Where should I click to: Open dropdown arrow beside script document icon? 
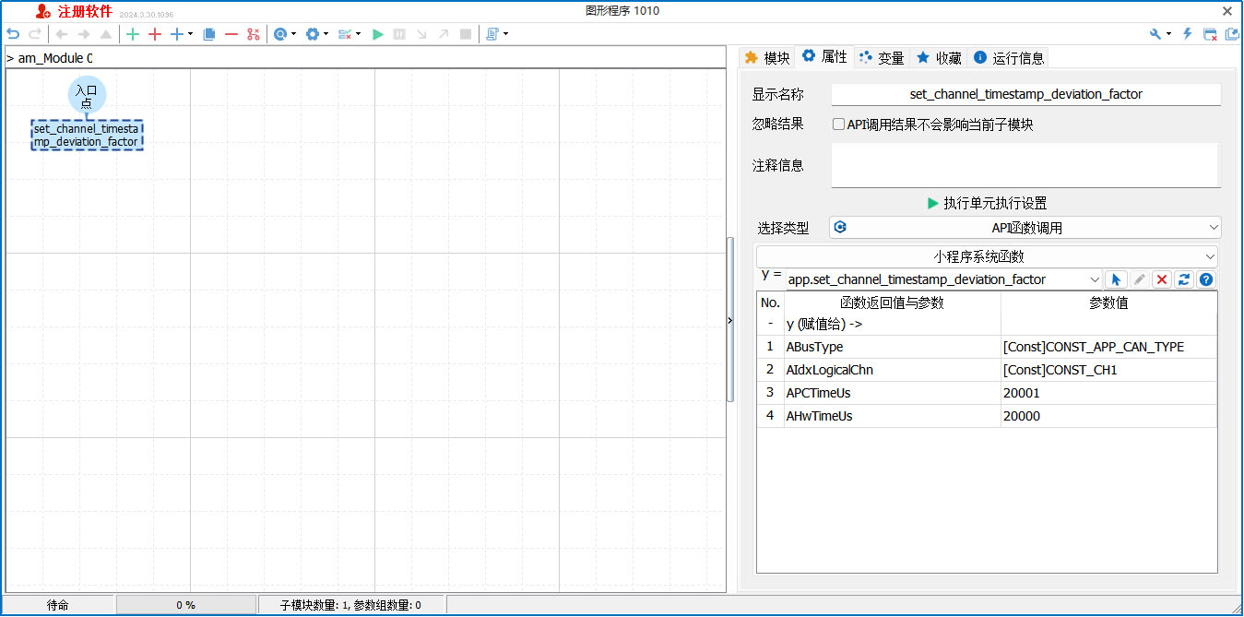pos(505,34)
